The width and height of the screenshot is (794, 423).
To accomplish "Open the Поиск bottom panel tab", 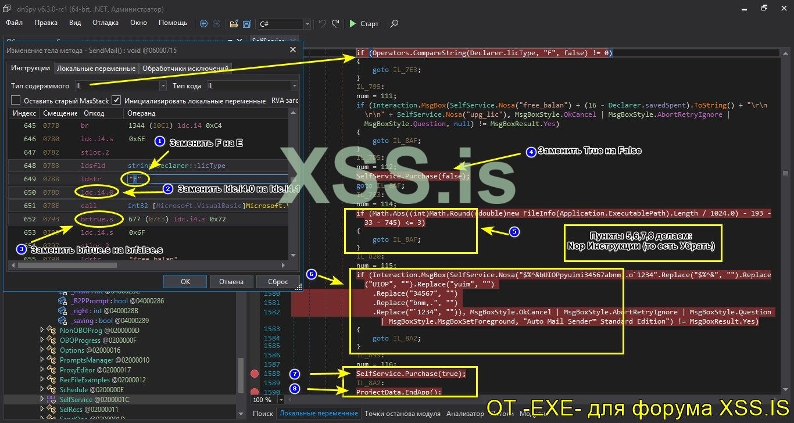I will point(263,414).
